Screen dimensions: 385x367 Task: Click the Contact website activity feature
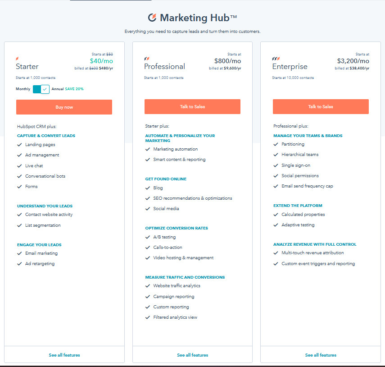pos(49,214)
